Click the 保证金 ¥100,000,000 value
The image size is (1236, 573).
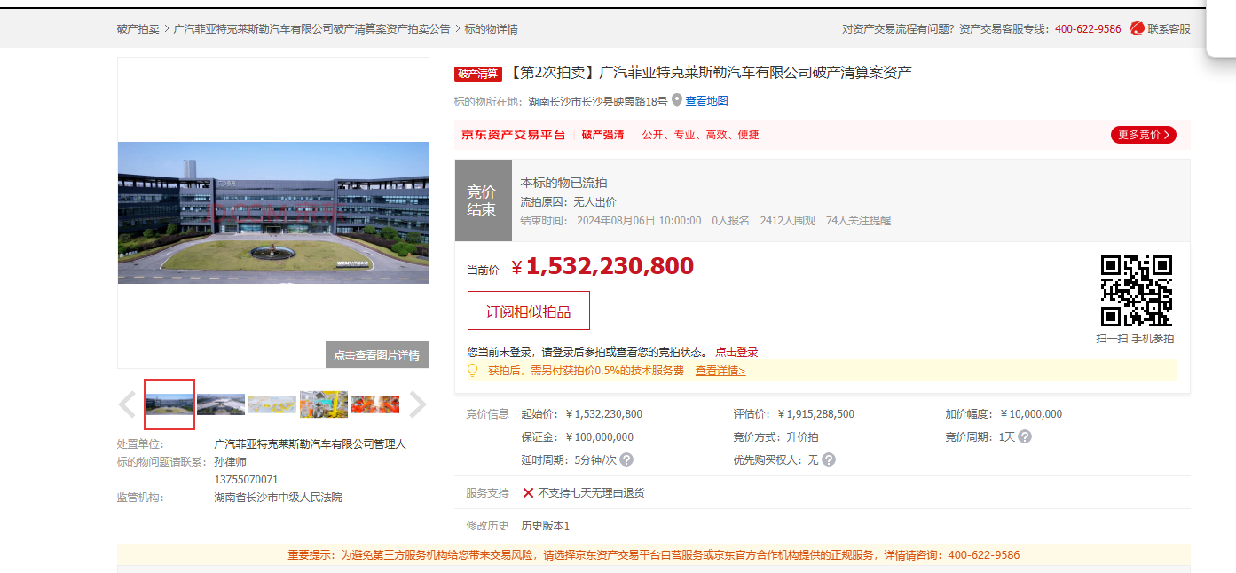[599, 437]
